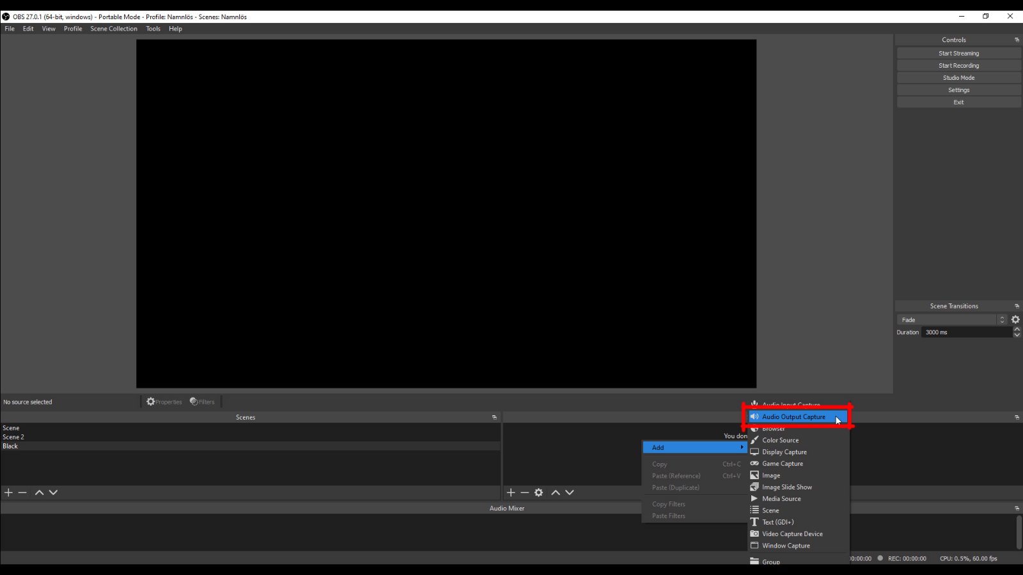
Task: Toggle Start Recording in Controls
Action: (958, 66)
